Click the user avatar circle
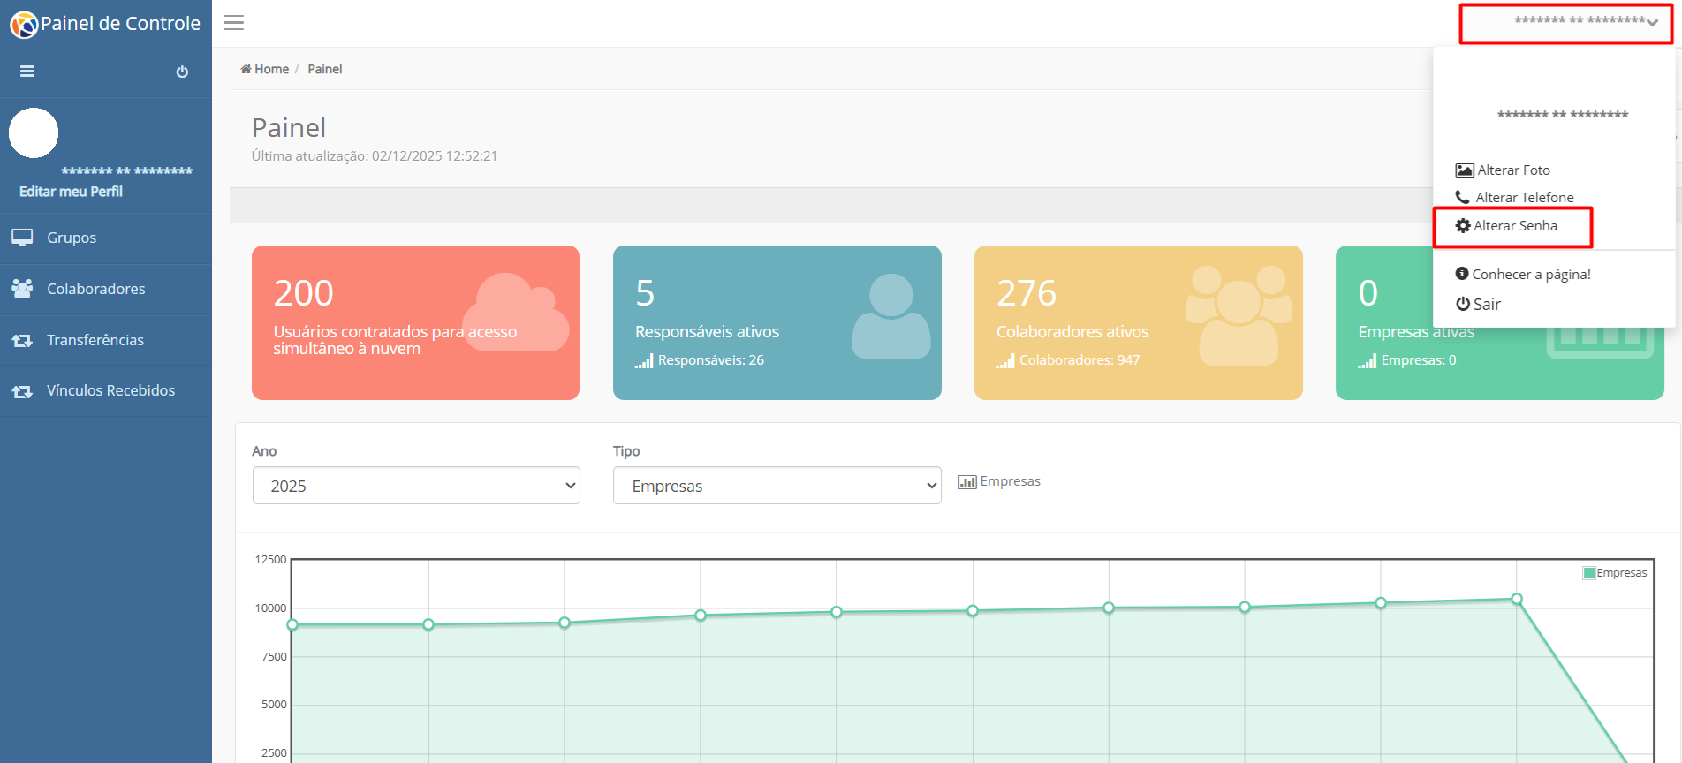The height and width of the screenshot is (763, 1682). pyautogui.click(x=34, y=133)
